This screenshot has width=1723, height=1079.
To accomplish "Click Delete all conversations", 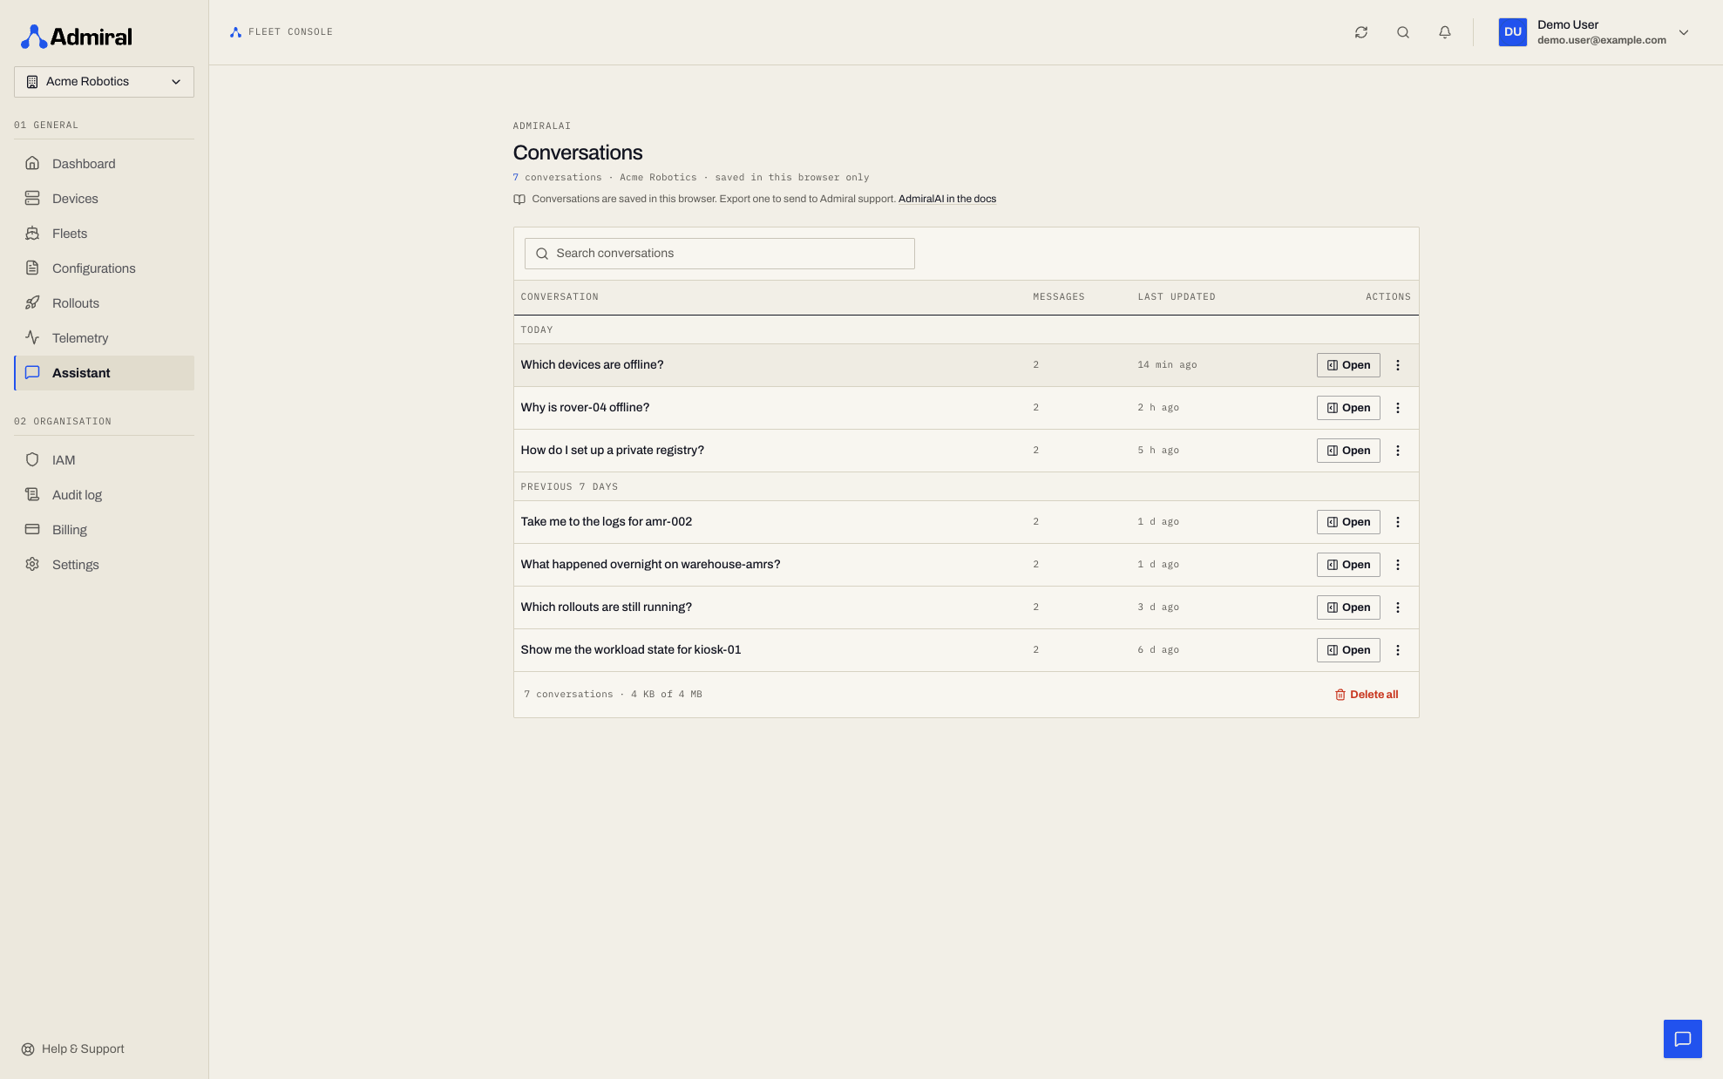I will pyautogui.click(x=1366, y=695).
